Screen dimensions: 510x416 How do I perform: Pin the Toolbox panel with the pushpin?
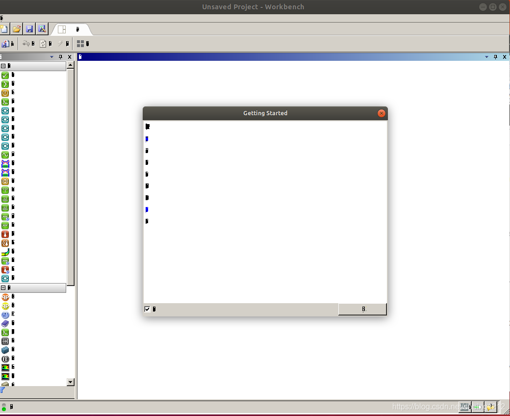coord(61,57)
